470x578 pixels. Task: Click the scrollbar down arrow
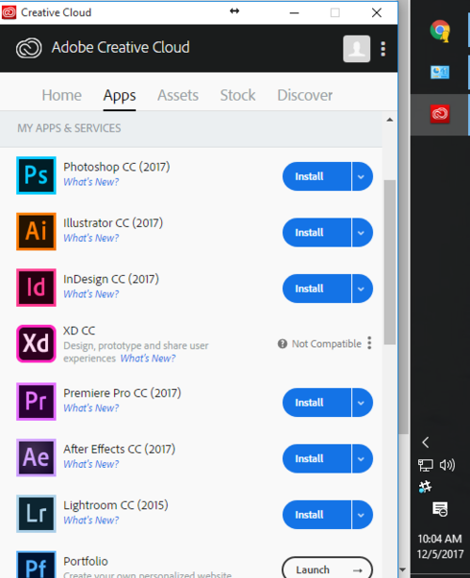pyautogui.click(x=403, y=570)
